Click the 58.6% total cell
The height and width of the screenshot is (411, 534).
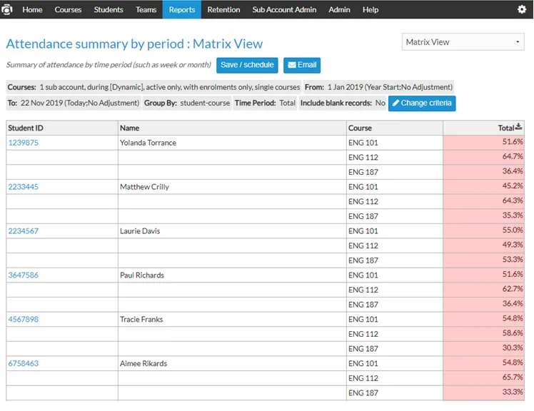(x=483, y=334)
